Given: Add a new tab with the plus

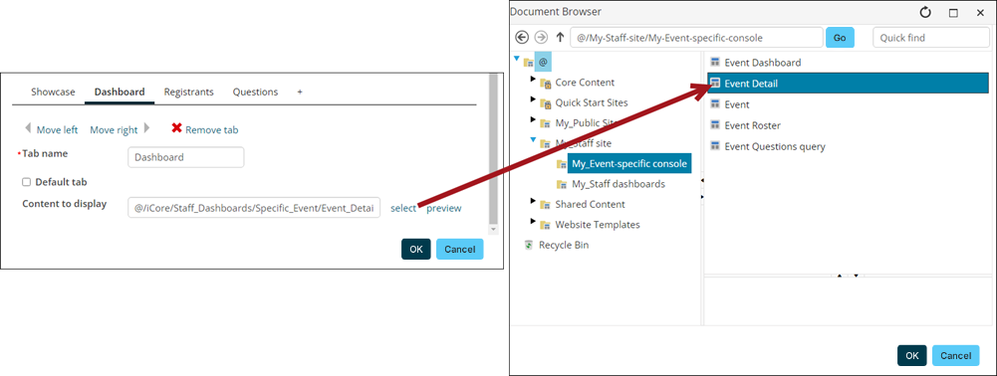Looking at the screenshot, I should tap(300, 93).
